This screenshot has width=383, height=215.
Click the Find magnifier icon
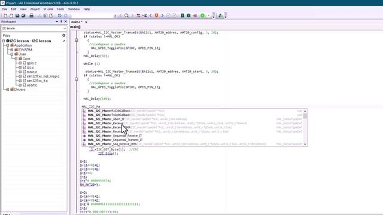click(x=126, y=16)
